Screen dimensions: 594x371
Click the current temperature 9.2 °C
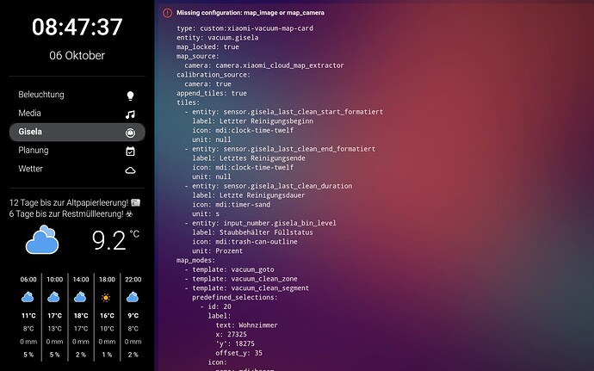(x=115, y=240)
